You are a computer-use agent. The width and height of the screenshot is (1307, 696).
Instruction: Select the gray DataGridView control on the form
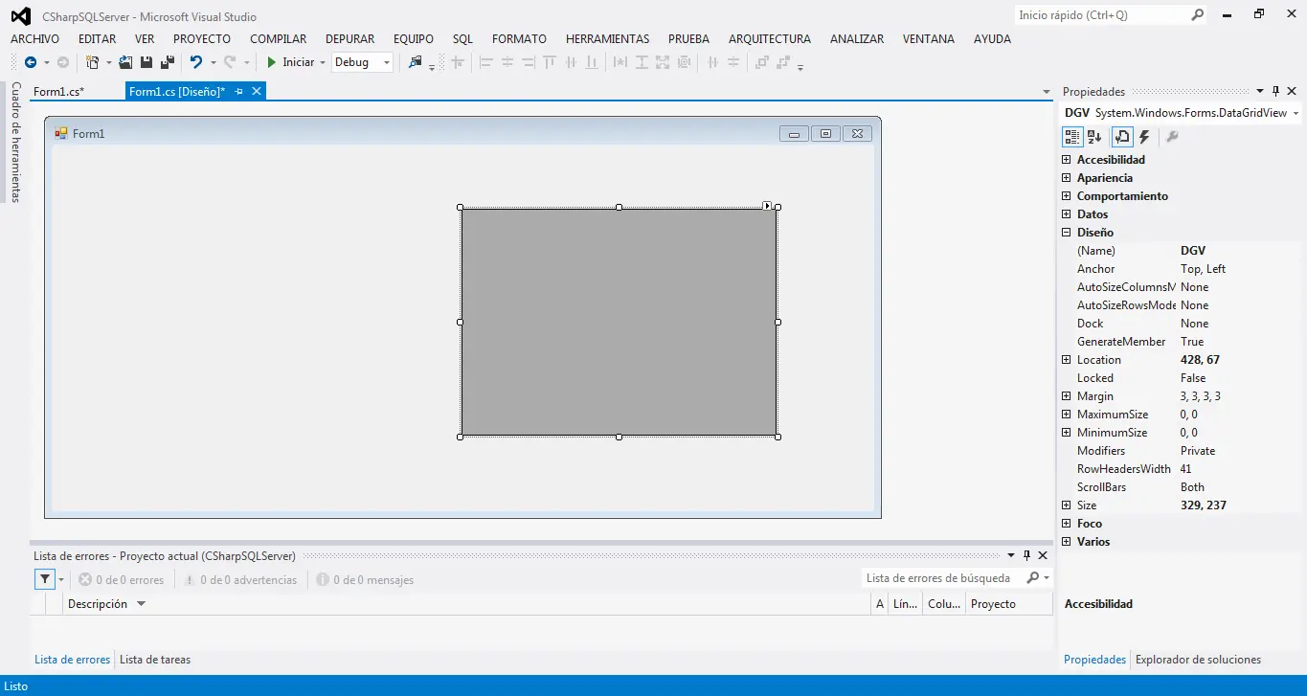tap(619, 322)
